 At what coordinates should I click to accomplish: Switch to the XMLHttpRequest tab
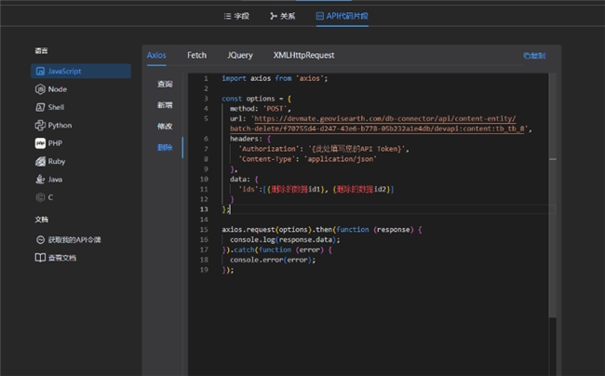[303, 56]
